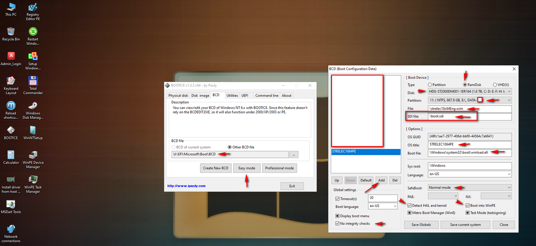
Task: Open Reload shortcuts desktop icon
Action: pos(11,110)
